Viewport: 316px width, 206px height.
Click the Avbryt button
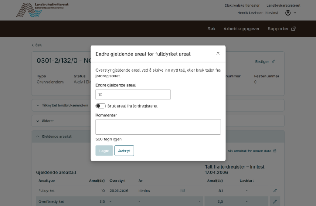[124, 151]
